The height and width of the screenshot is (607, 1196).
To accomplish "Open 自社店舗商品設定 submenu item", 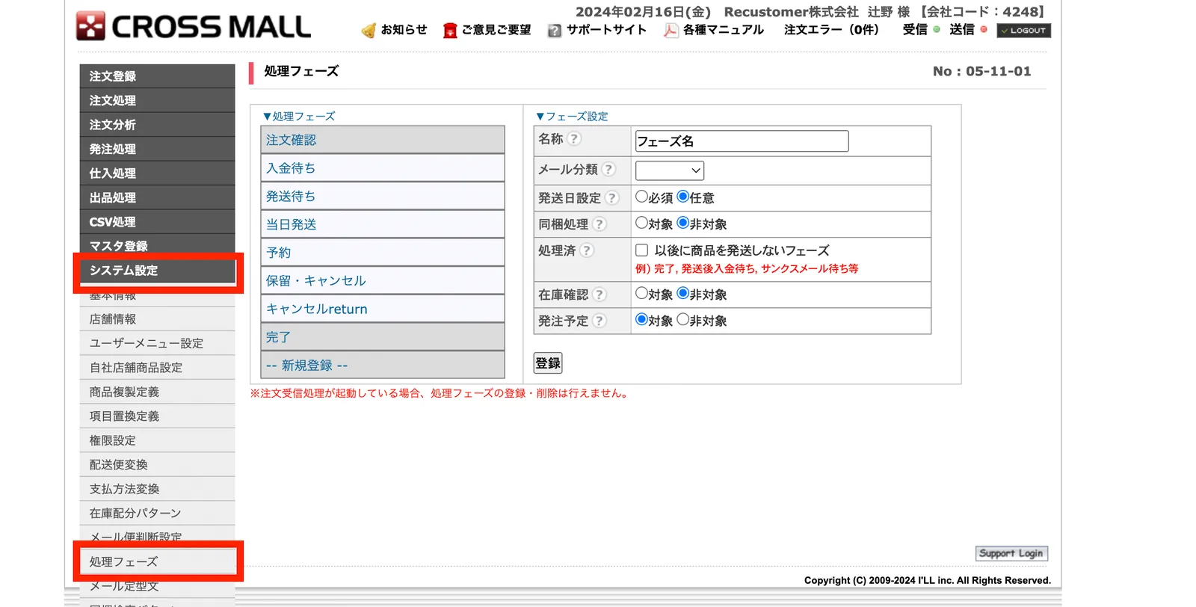I will pos(157,368).
